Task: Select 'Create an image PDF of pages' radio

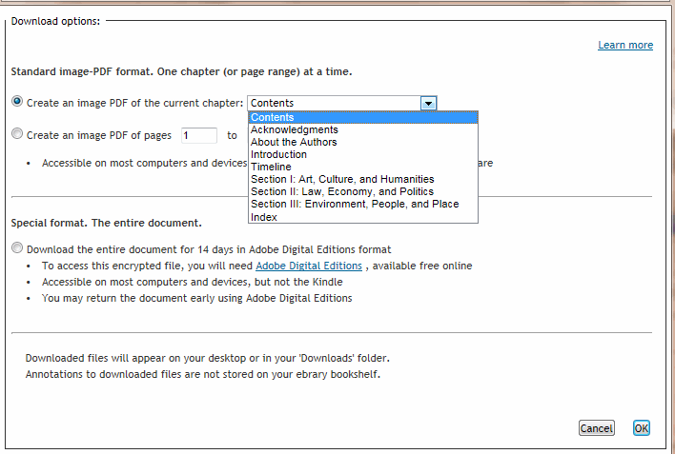Action: coord(17,134)
